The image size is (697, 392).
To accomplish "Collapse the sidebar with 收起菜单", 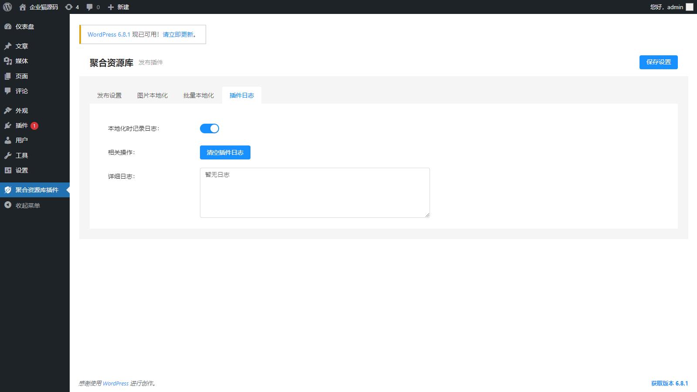I will click(x=27, y=206).
